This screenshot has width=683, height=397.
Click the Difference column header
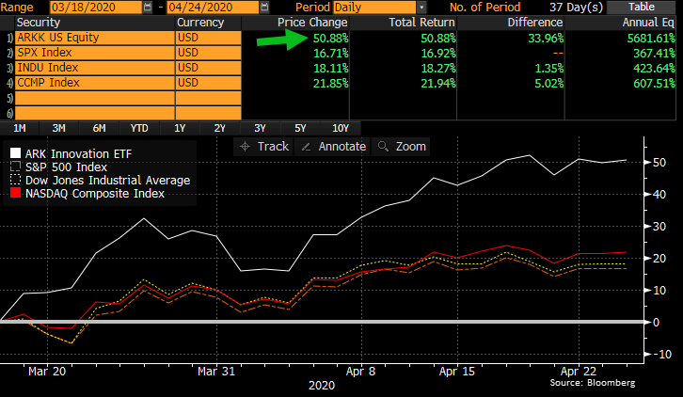click(x=535, y=23)
